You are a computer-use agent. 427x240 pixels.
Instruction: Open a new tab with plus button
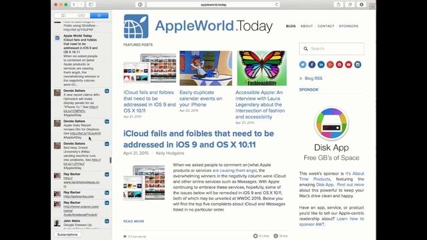point(372,6)
